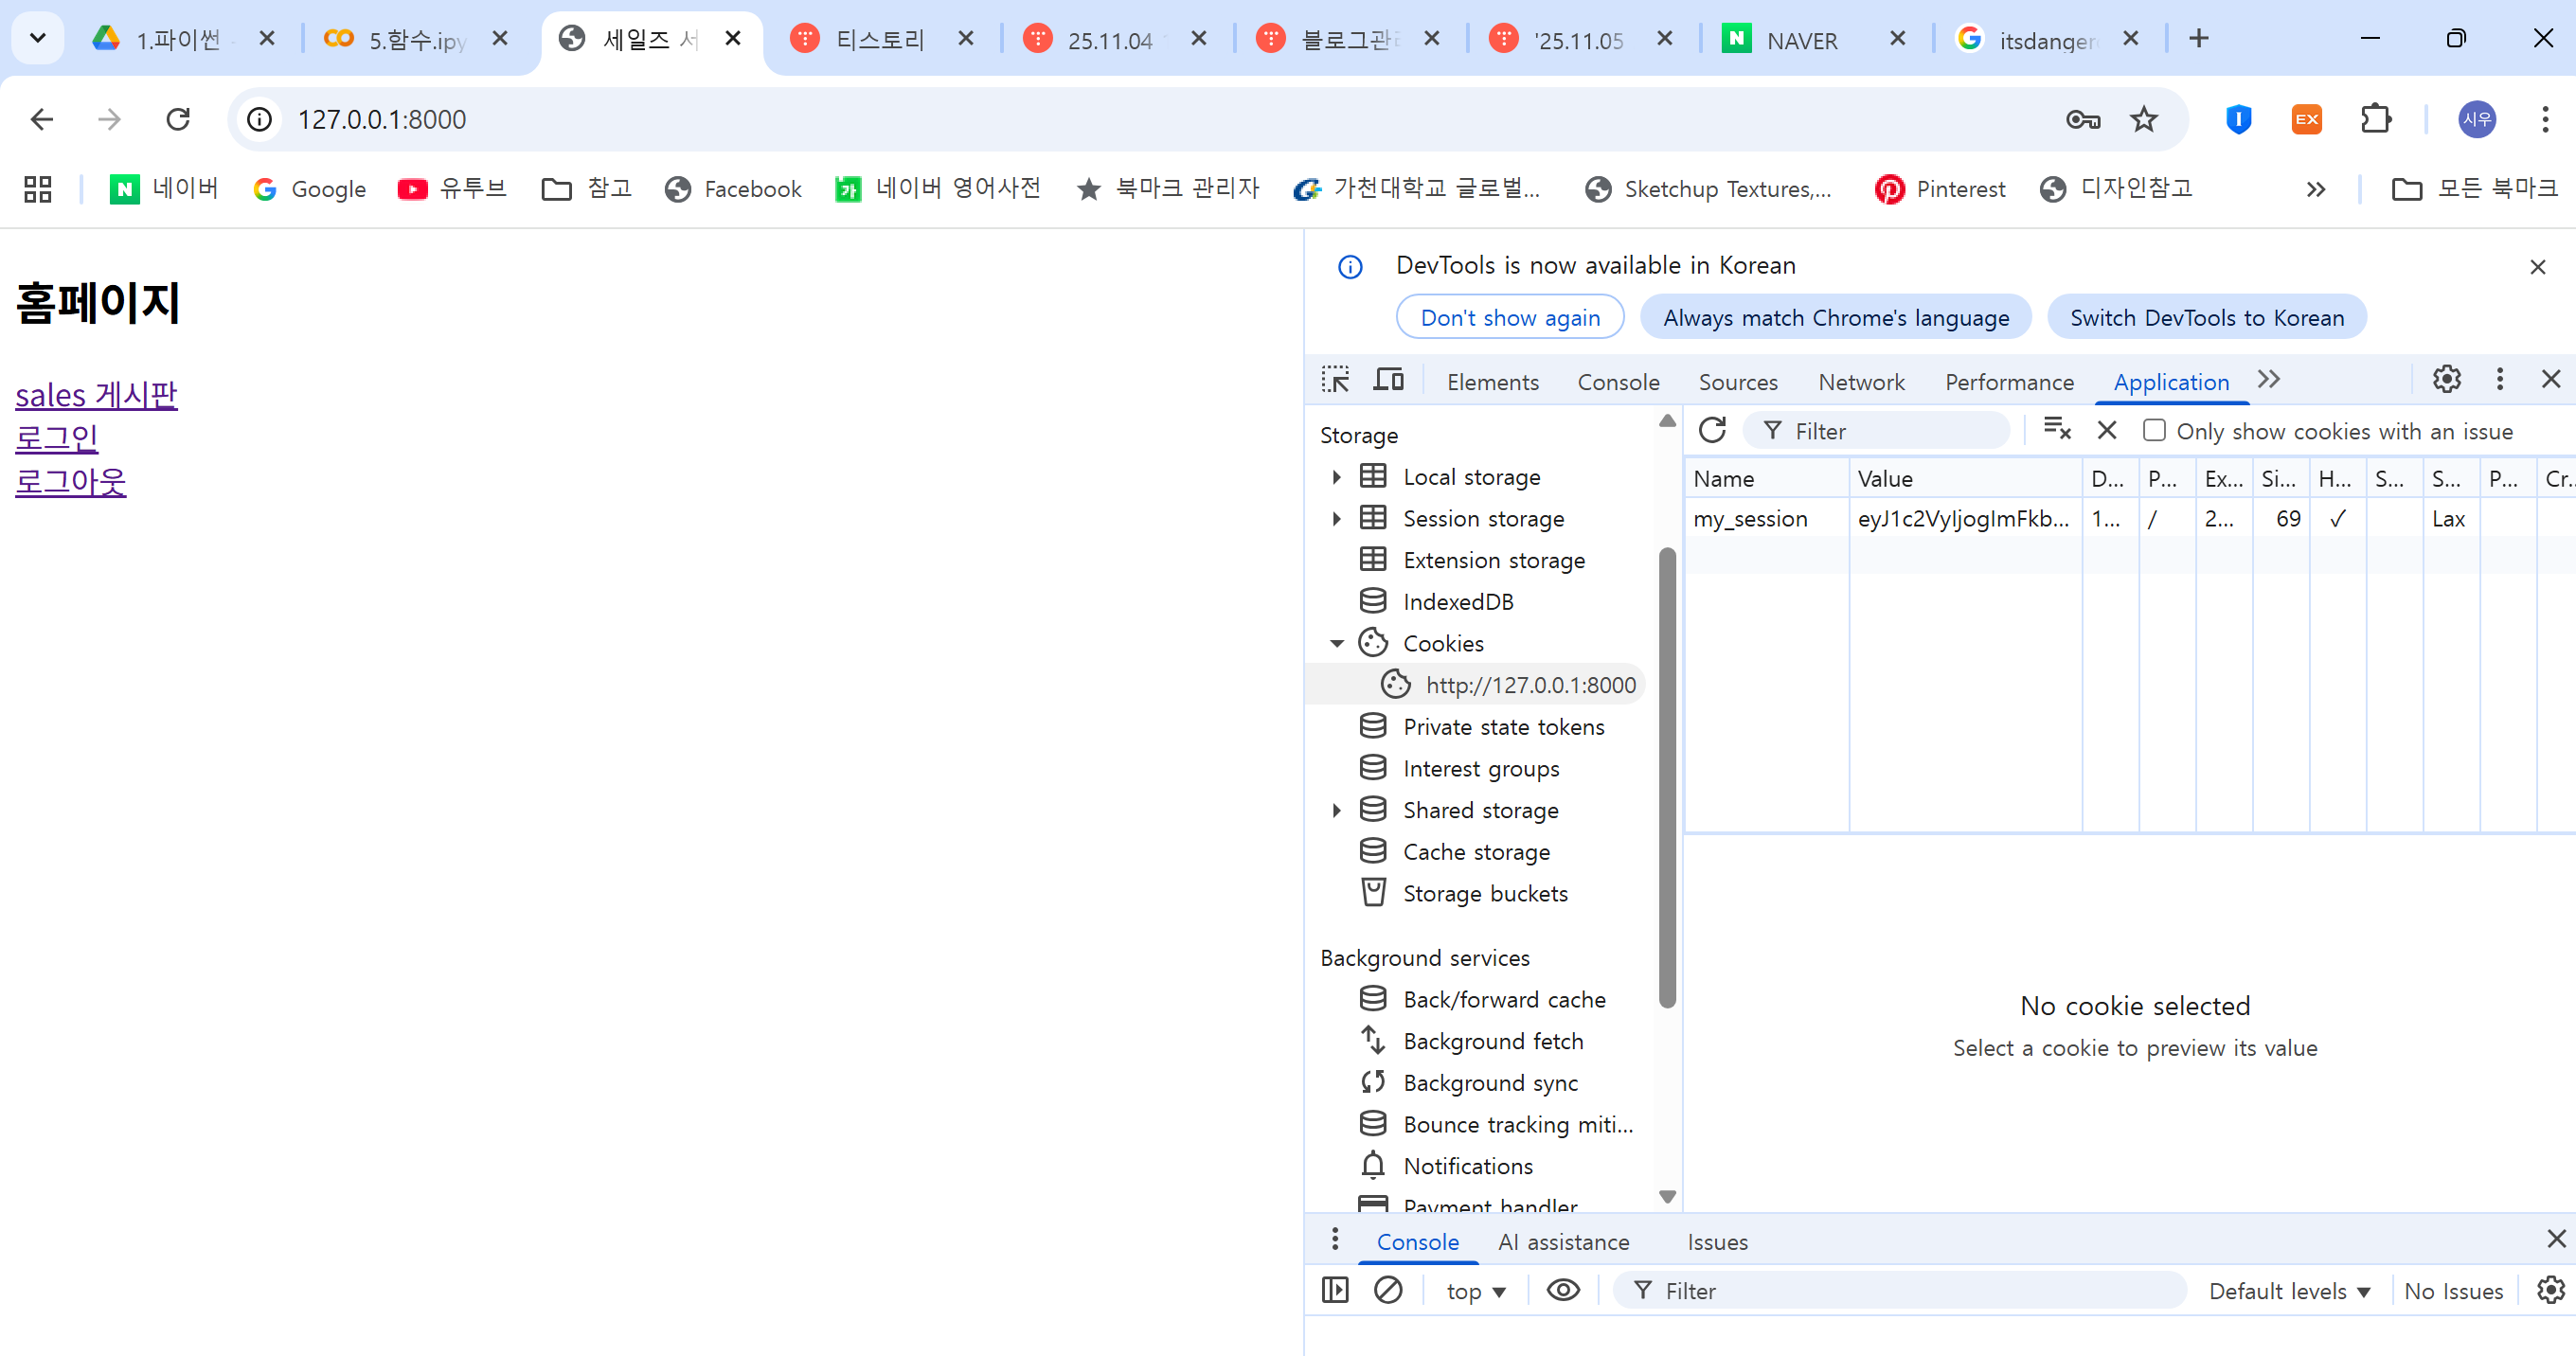Click the clear console icon
The width and height of the screenshot is (2576, 1356).
(x=1387, y=1290)
